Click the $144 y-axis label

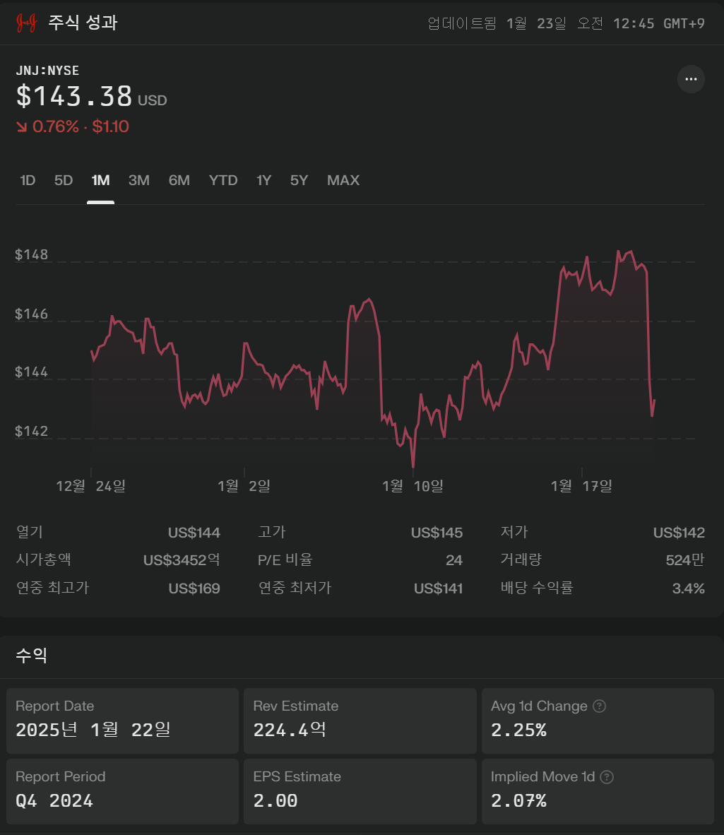tap(31, 372)
